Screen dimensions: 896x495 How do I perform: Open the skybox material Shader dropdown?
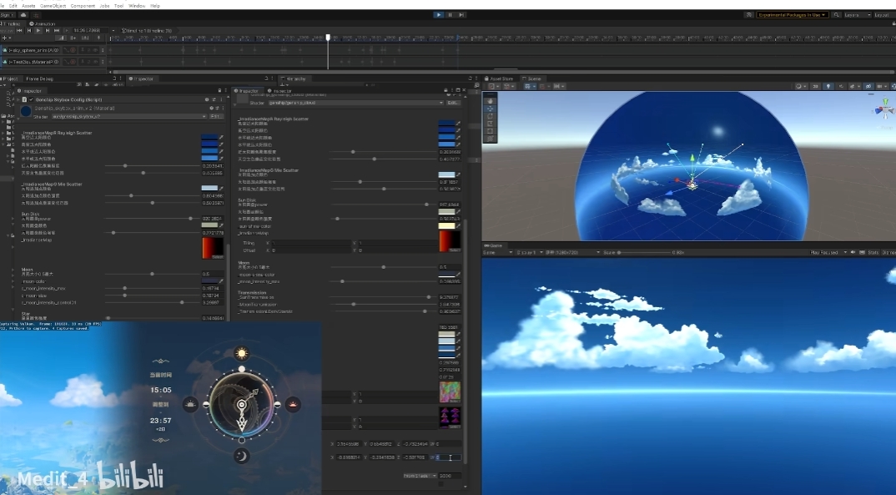coord(129,117)
